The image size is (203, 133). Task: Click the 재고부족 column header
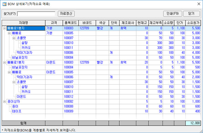pos(156,23)
